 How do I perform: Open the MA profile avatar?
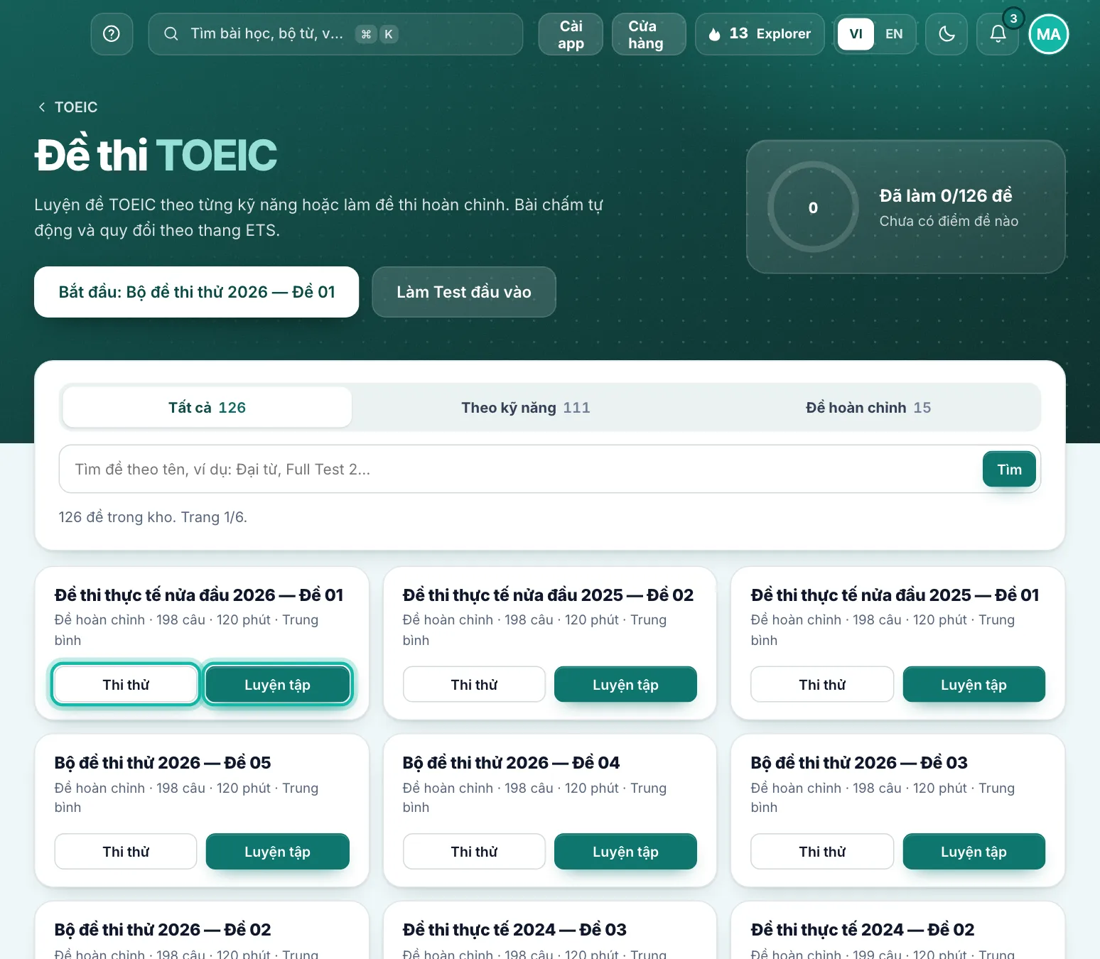coord(1049,34)
